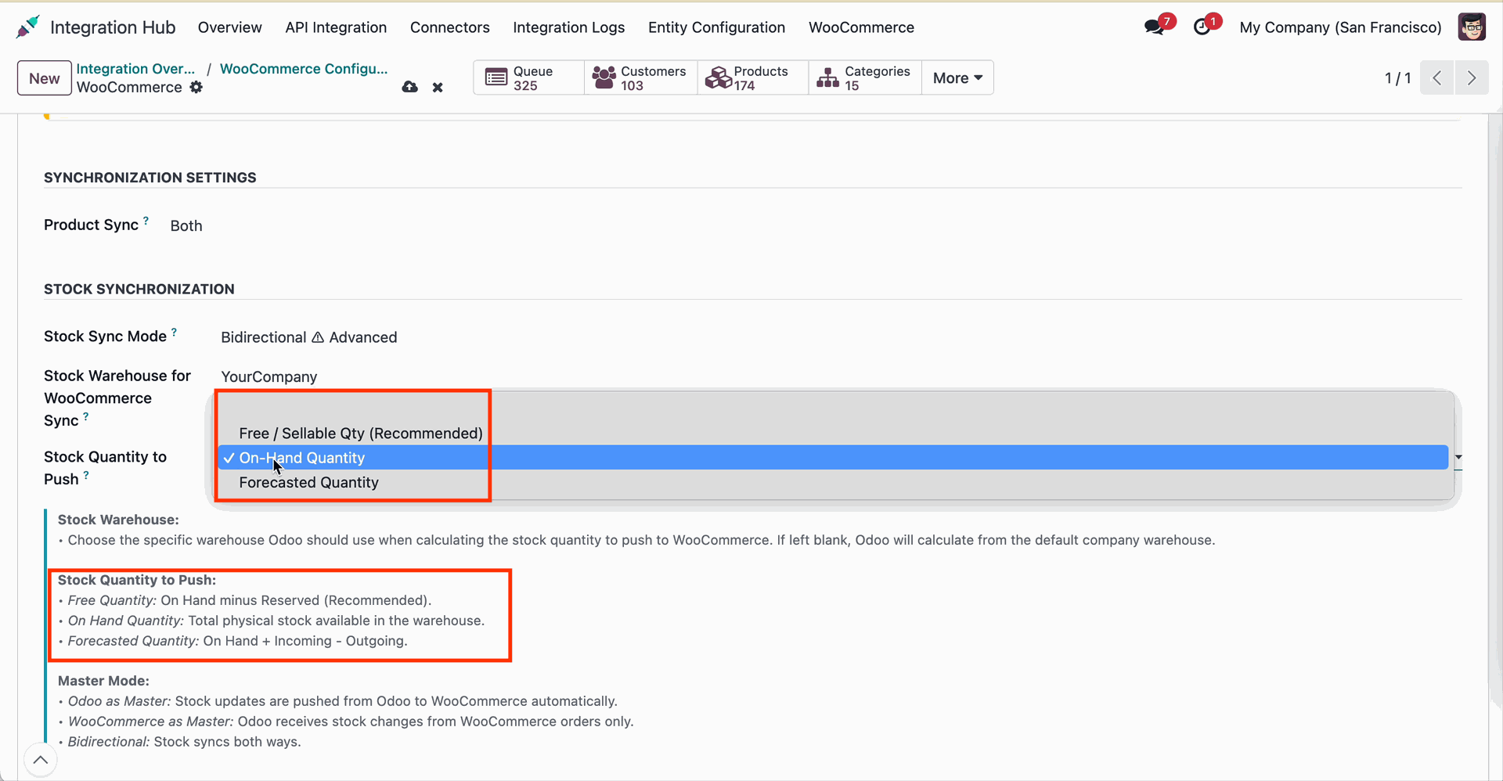
Task: Click the 1 / 1 pager counter
Action: [1397, 78]
